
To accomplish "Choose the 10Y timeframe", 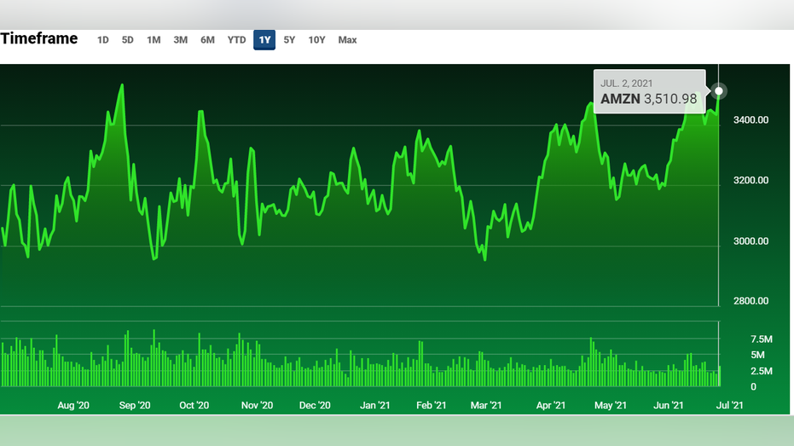I will 316,40.
